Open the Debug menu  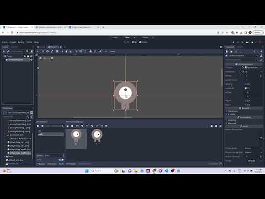(21, 42)
